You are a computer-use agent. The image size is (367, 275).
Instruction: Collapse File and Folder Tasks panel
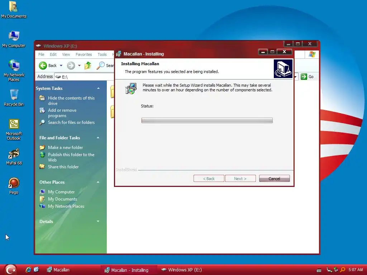(98, 138)
